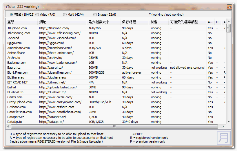
Task: Click the not allowed exe,com,msi cell
Action: (x=187, y=68)
